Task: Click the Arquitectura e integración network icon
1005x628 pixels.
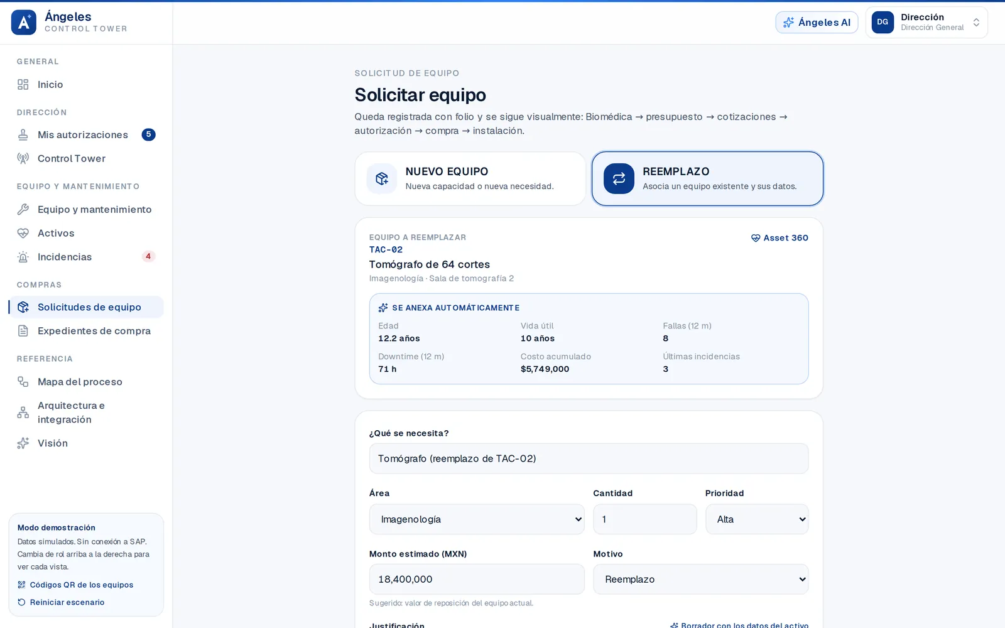Action: tap(23, 413)
